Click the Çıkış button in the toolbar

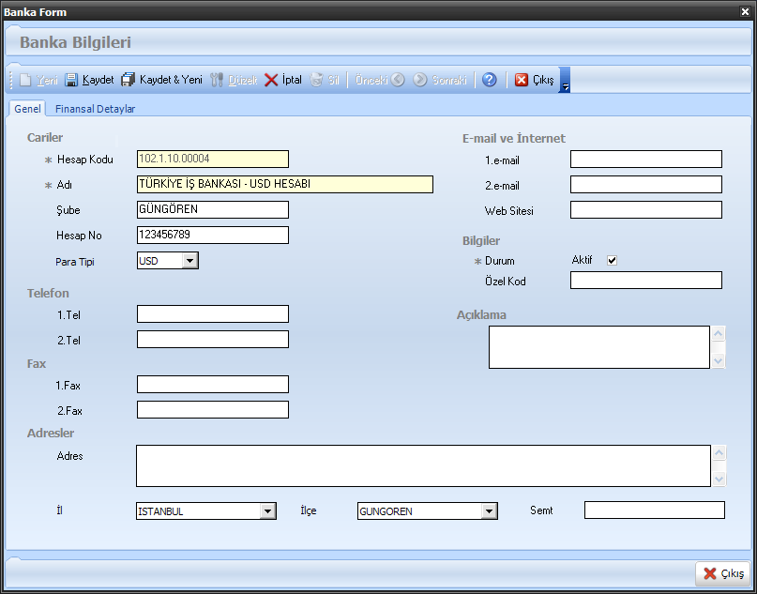[x=535, y=81]
